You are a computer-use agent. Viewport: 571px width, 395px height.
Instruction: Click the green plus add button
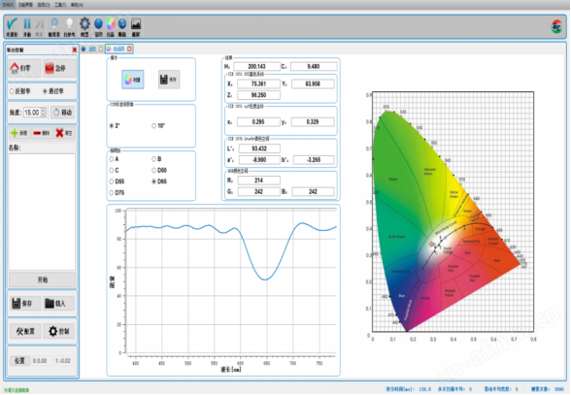click(19, 133)
